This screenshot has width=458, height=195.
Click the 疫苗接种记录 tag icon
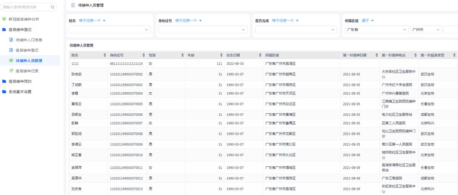point(11,71)
